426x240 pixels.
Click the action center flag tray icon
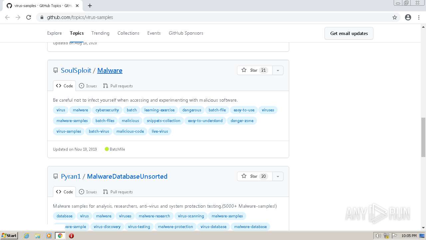coord(394,236)
